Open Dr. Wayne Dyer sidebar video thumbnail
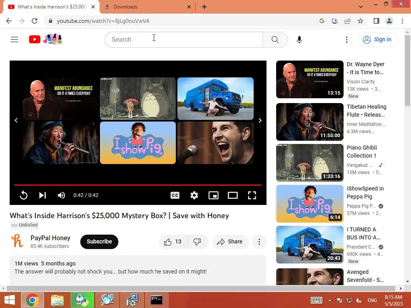Screen dimensions: 411x308 point(309,79)
